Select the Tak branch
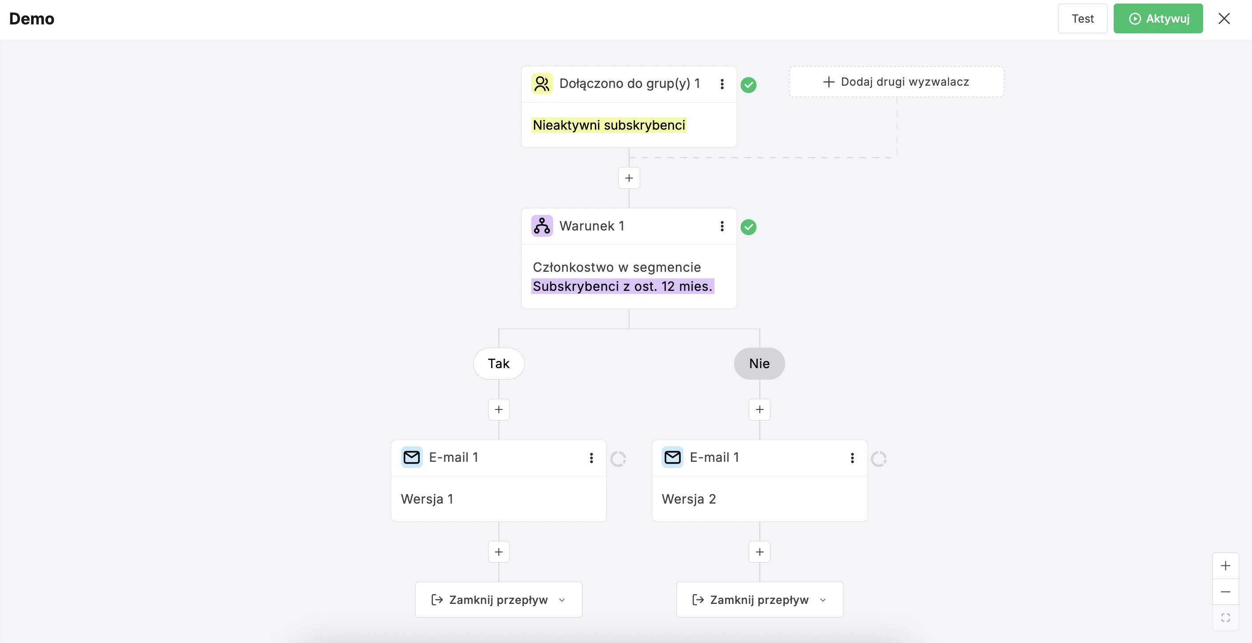Image resolution: width=1252 pixels, height=643 pixels. pyautogui.click(x=499, y=364)
